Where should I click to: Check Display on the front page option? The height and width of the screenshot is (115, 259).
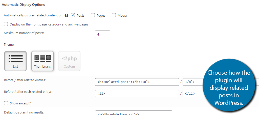pos(6,24)
